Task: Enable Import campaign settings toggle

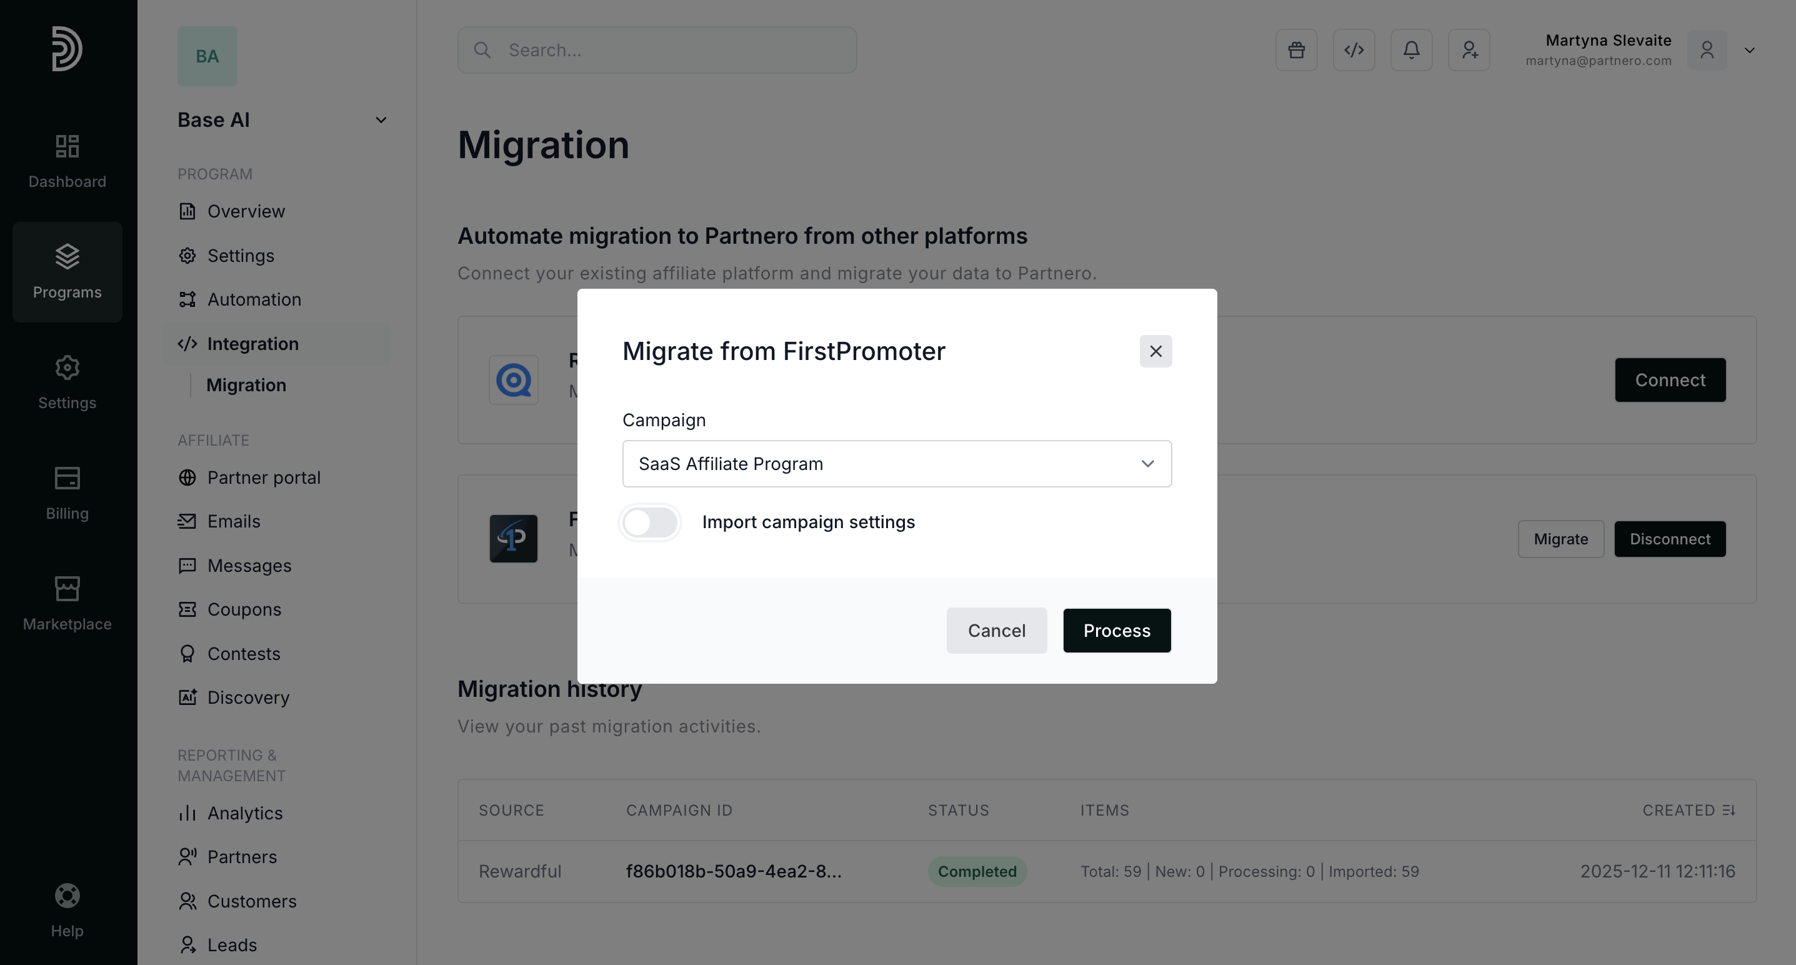Action: point(650,522)
